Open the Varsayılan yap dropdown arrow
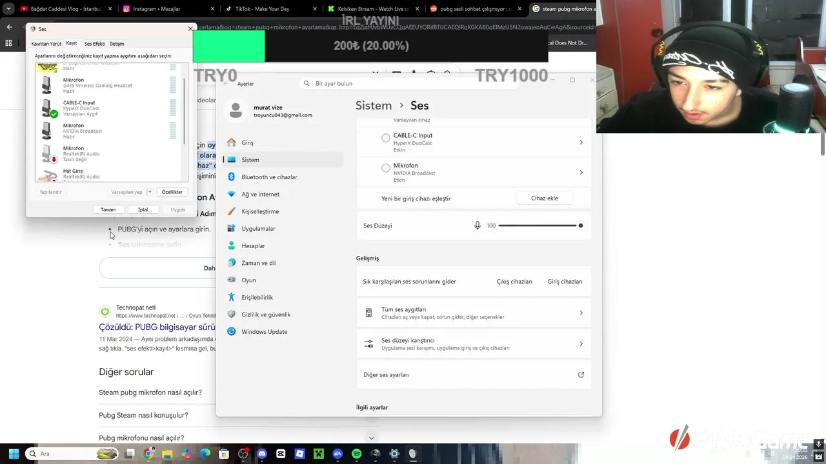The image size is (826, 464). pyautogui.click(x=150, y=192)
